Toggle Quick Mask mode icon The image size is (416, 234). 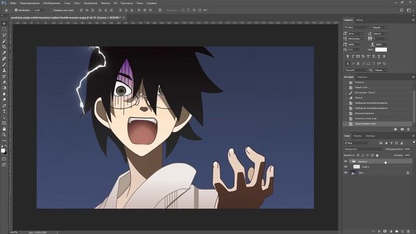[4, 159]
